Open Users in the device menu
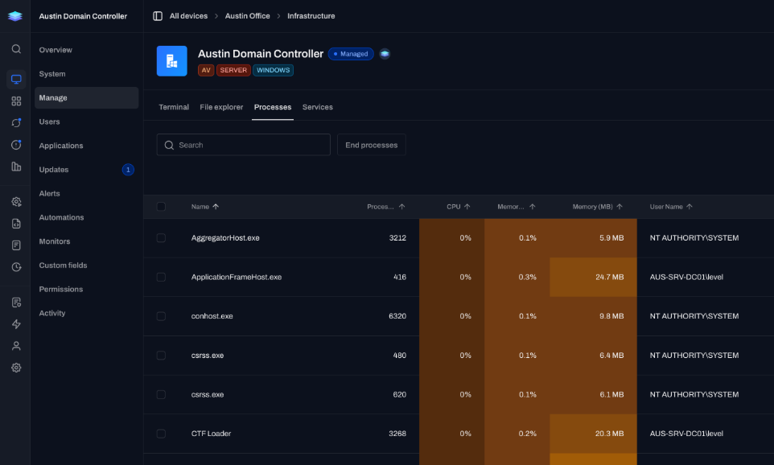Screen dimensions: 774x465 pyautogui.click(x=86, y=122)
